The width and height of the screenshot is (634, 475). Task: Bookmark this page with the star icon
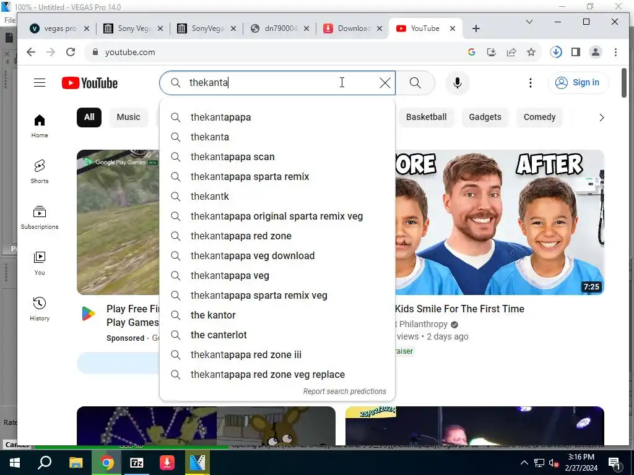531,52
